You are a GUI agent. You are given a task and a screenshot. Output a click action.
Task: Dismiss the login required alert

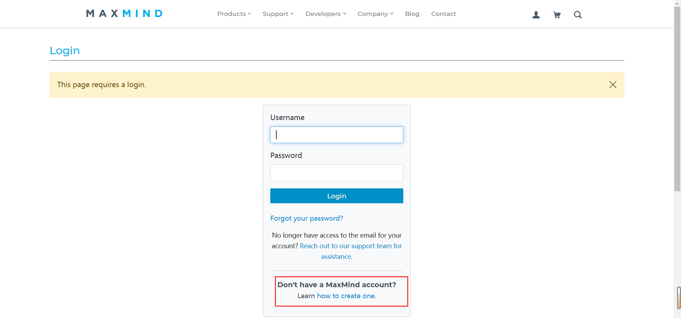[x=613, y=85]
